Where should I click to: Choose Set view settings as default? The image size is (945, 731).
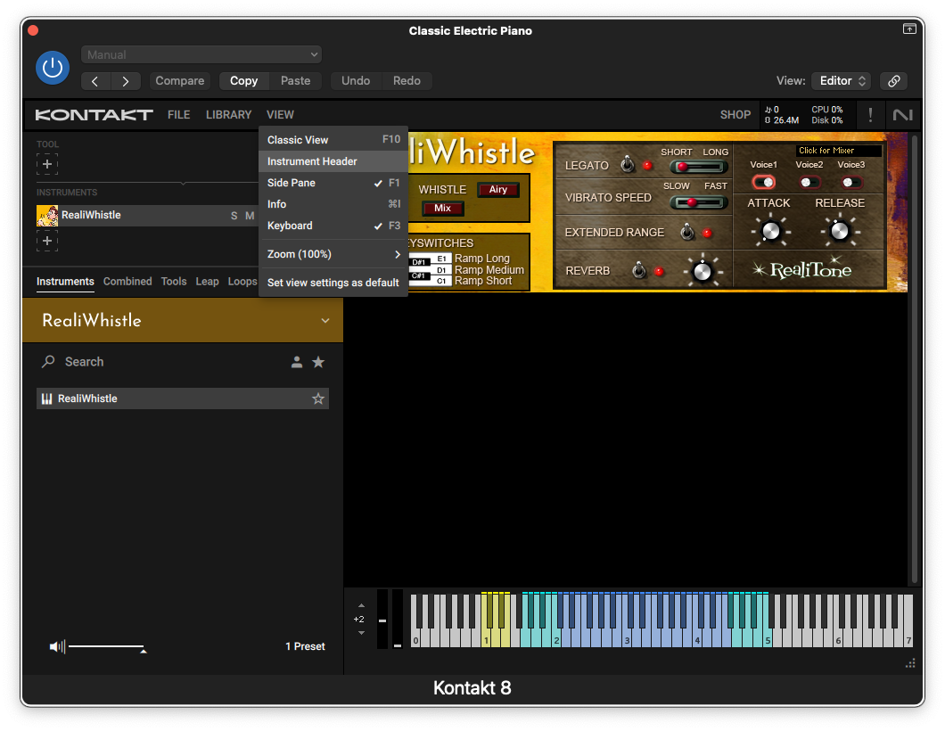click(x=333, y=283)
